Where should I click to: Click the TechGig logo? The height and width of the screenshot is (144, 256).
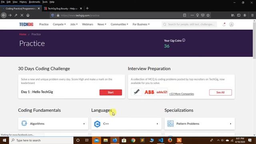click(x=26, y=24)
